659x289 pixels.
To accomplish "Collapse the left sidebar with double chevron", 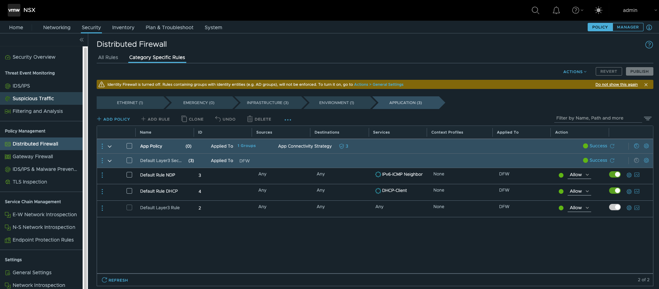I will (82, 40).
